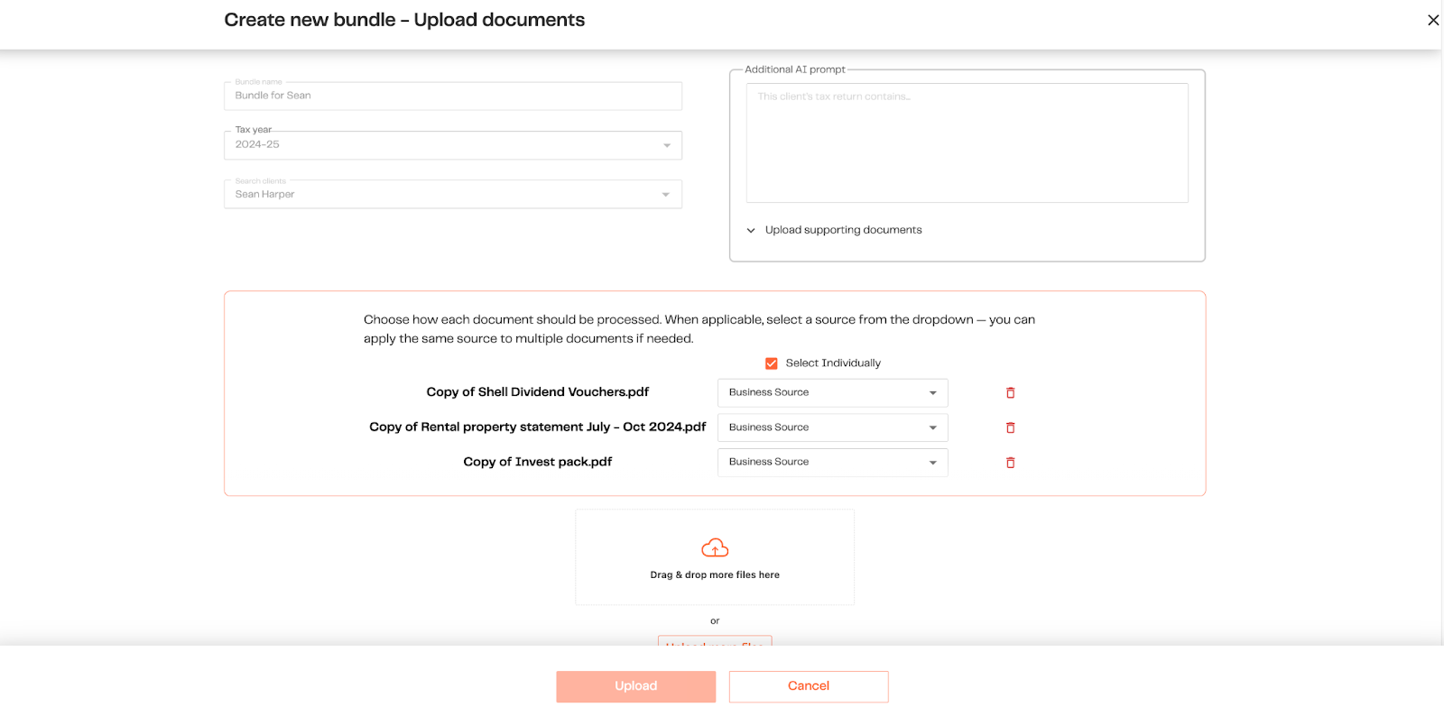Screen dimensions: 1444x707
Task: Focus the Additional AI prompt text area
Action: tap(967, 142)
